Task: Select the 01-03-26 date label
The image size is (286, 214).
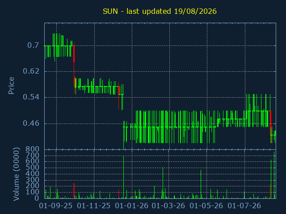Action: point(168,206)
